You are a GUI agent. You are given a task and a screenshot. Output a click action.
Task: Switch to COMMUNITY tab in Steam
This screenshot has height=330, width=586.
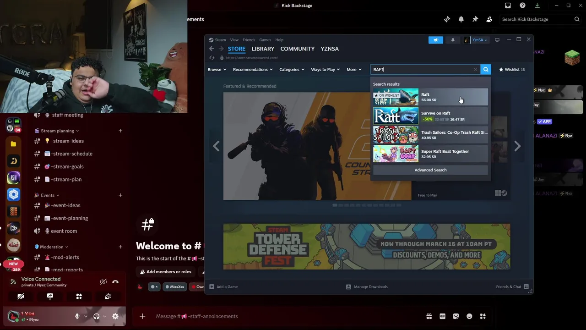[298, 49]
